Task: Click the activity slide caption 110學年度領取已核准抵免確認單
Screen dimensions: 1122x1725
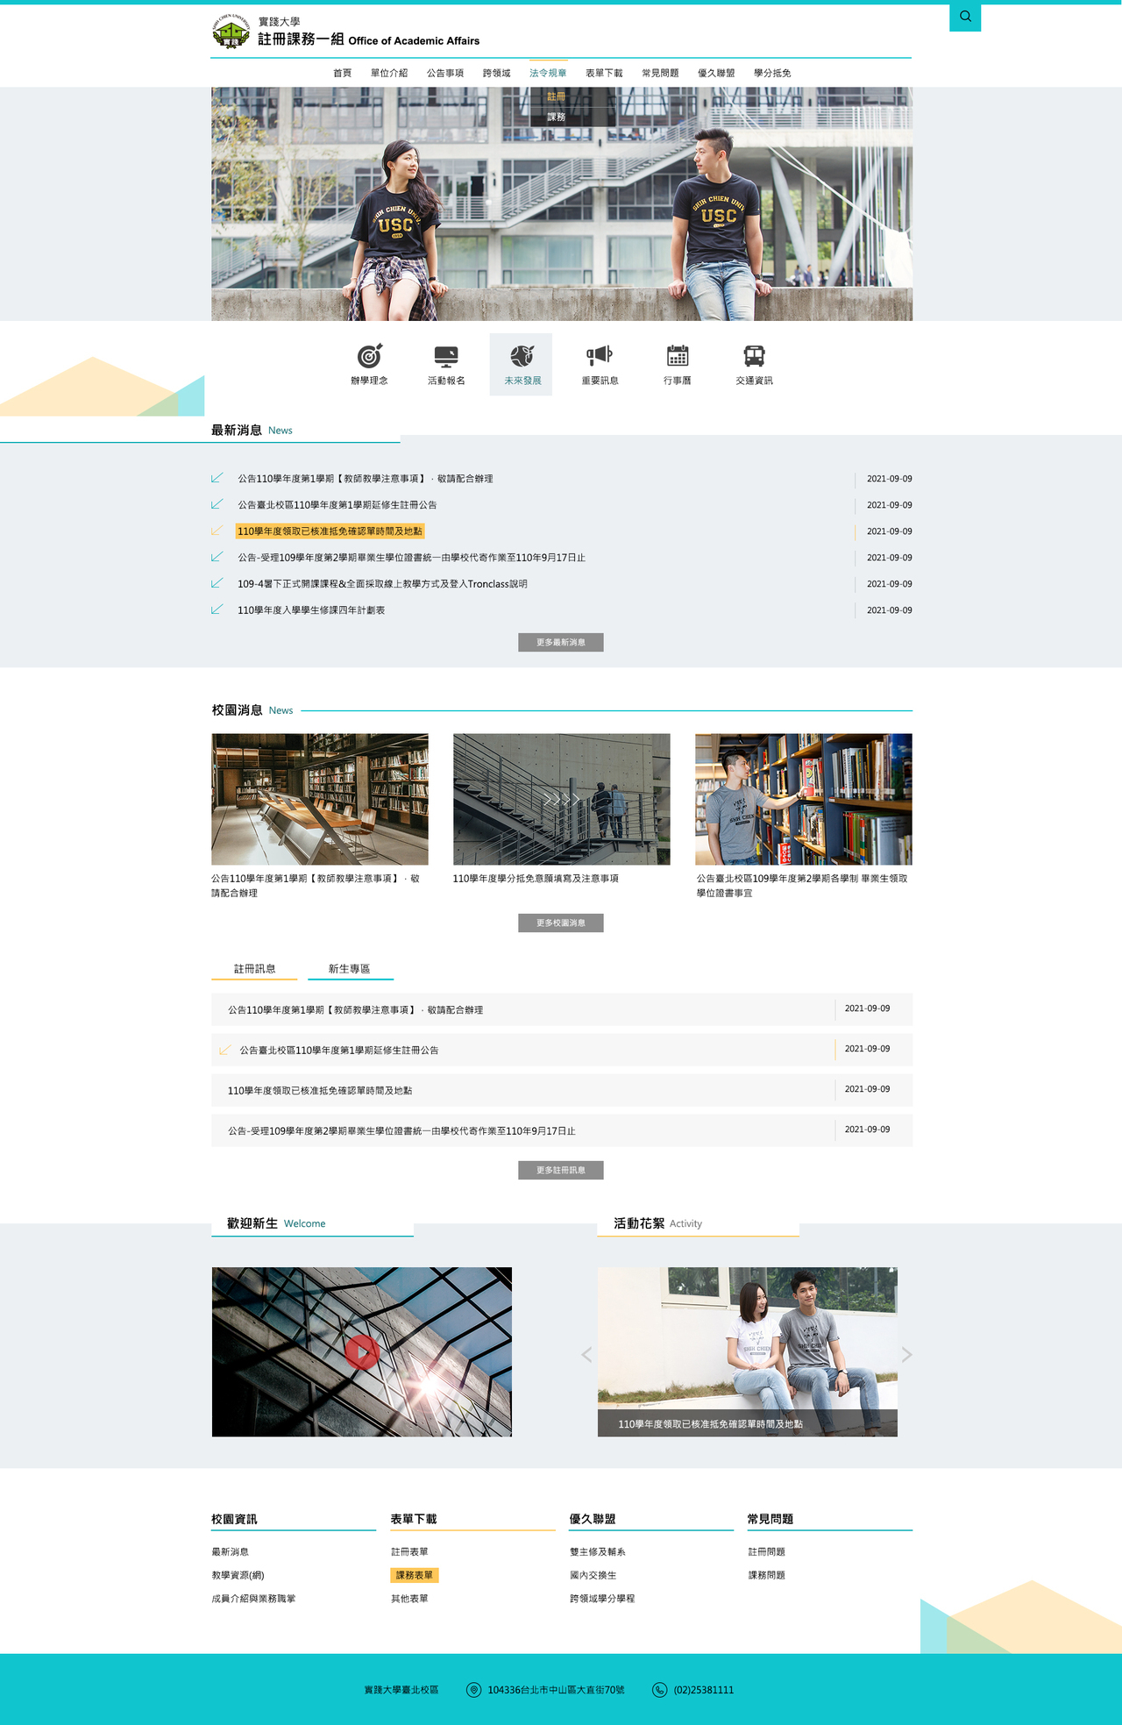Action: coord(710,1424)
